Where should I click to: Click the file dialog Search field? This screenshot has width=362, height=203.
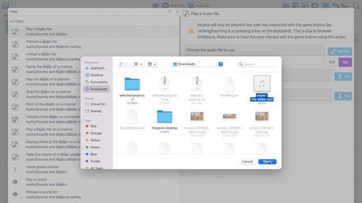click(257, 64)
